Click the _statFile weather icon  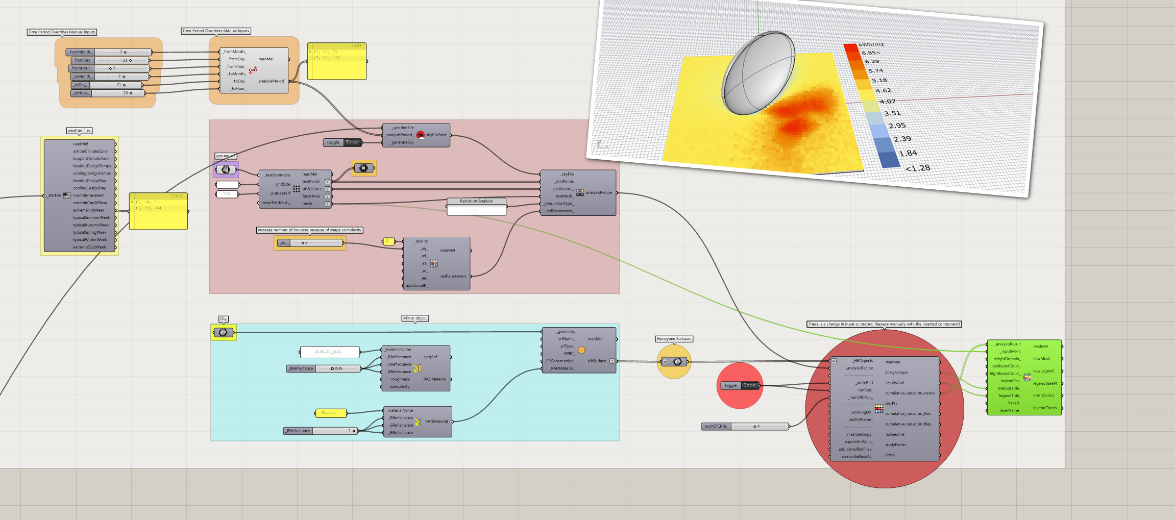[x=67, y=195]
